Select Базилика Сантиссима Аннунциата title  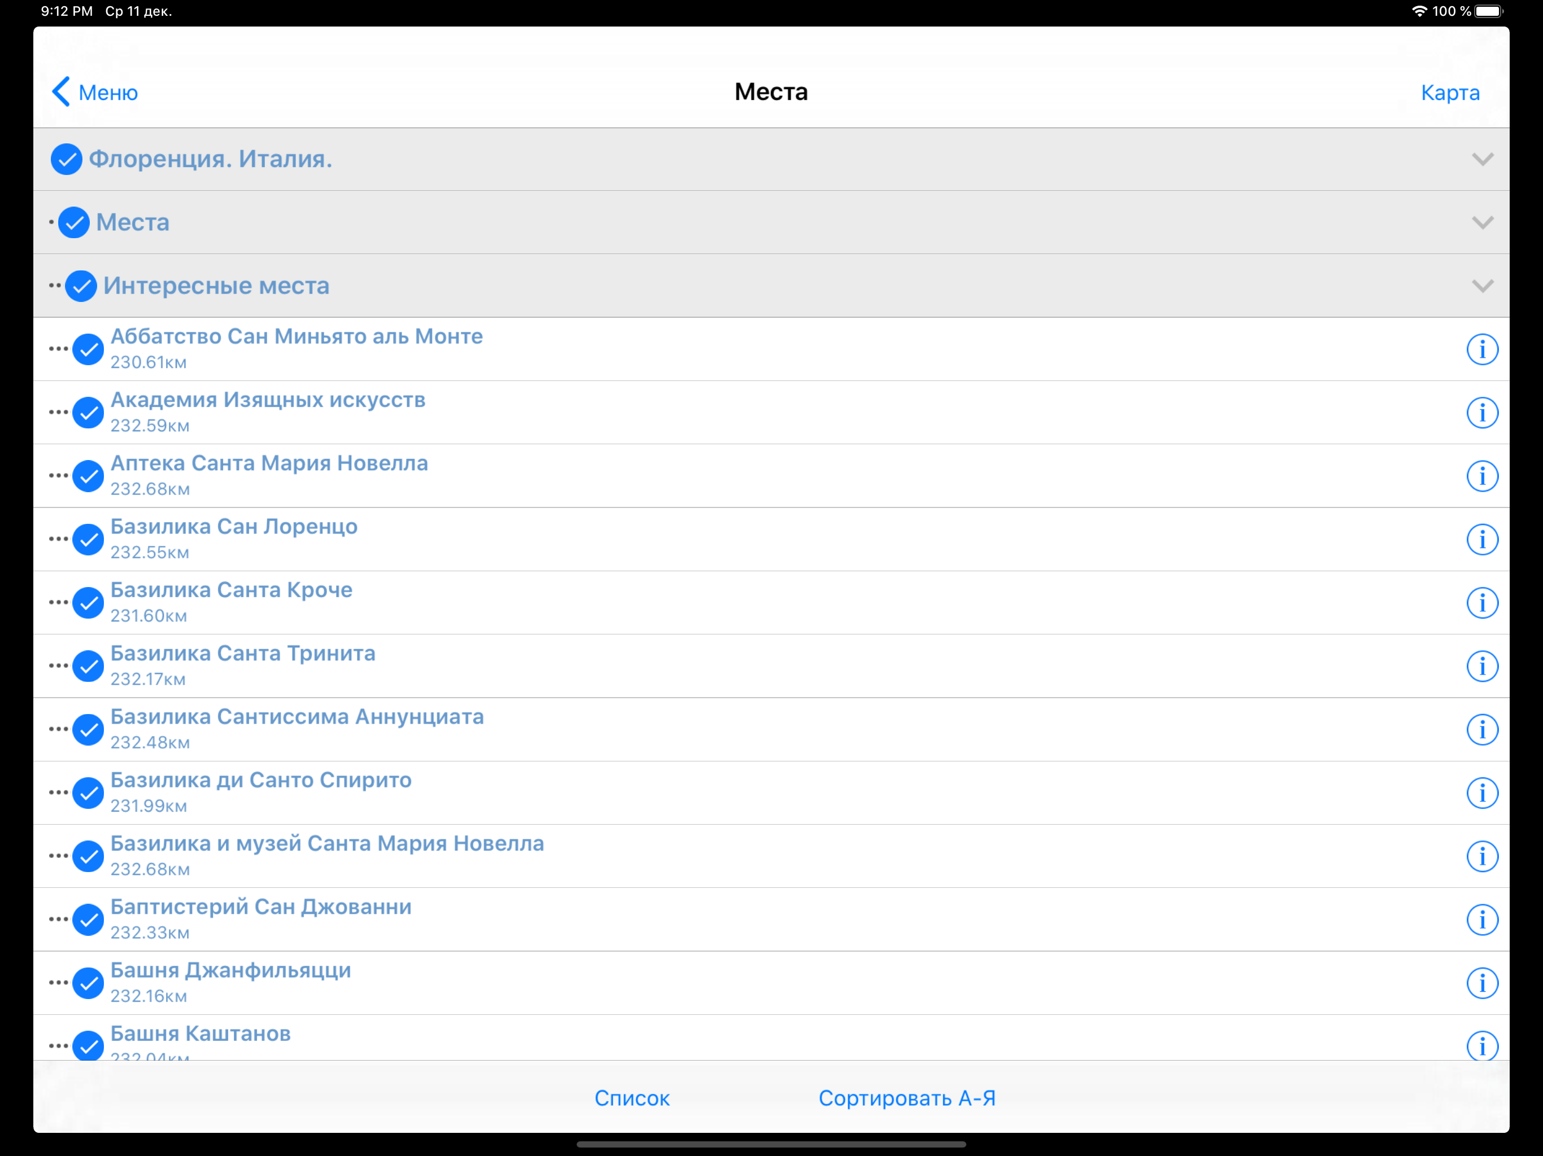point(297,717)
